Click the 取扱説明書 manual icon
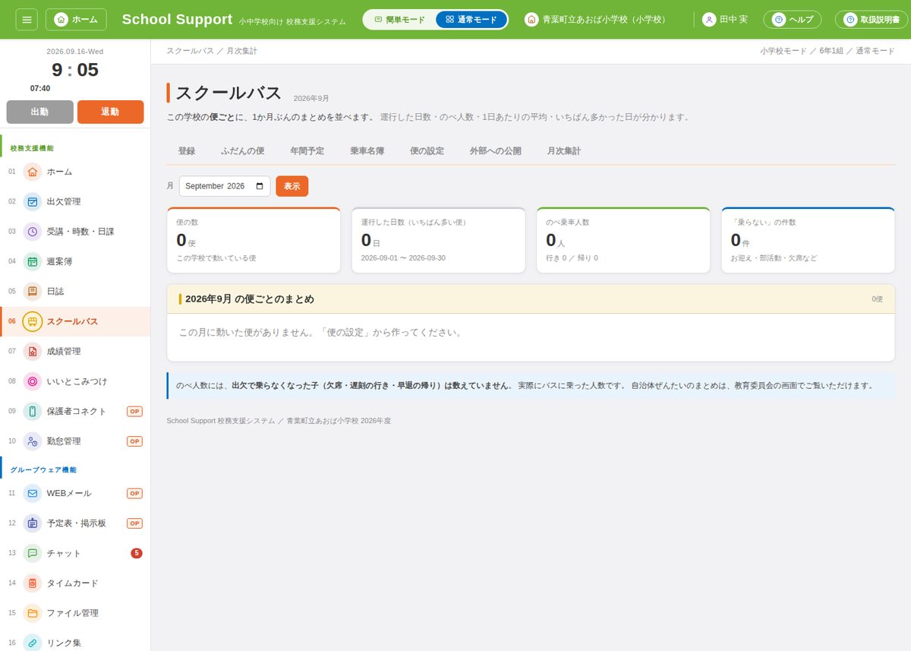This screenshot has width=911, height=651. pos(850,19)
